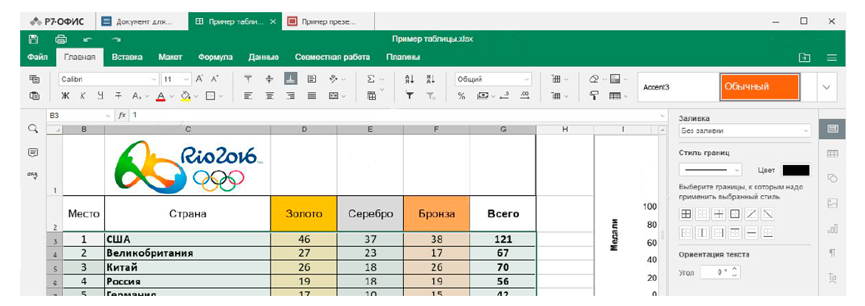865x306 pixels.
Task: Open the fill color dropdown arrow
Action: (x=196, y=95)
